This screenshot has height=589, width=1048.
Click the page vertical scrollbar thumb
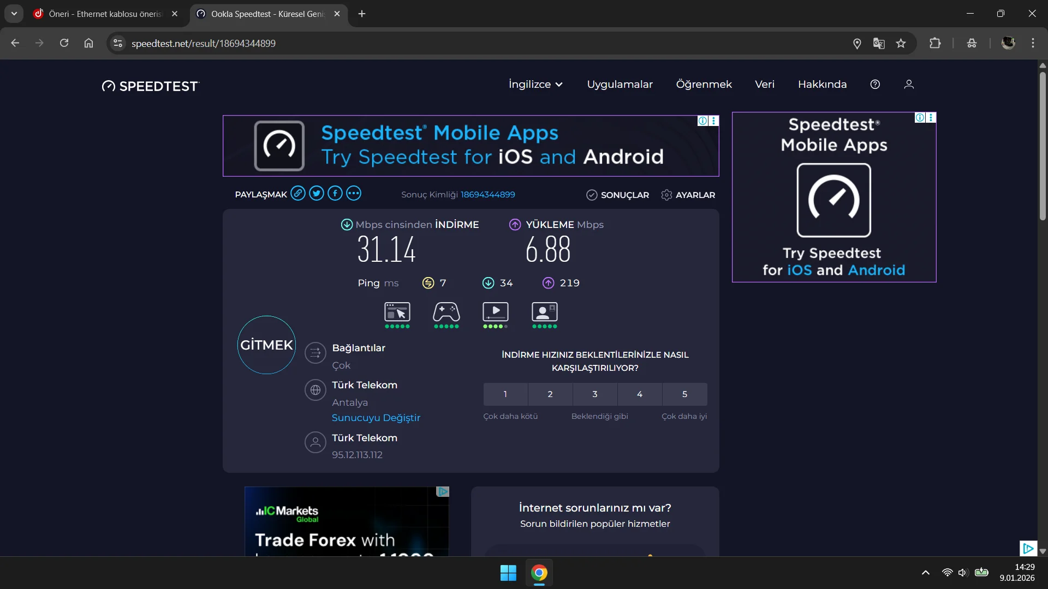click(1043, 147)
